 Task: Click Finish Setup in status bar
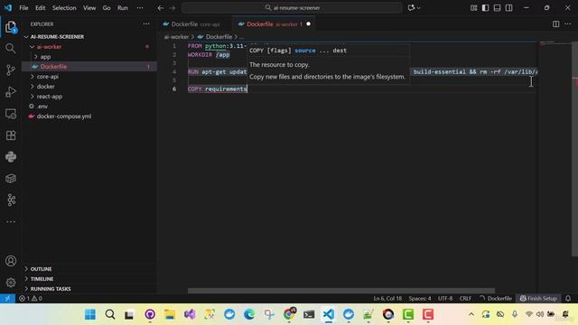pos(538,299)
